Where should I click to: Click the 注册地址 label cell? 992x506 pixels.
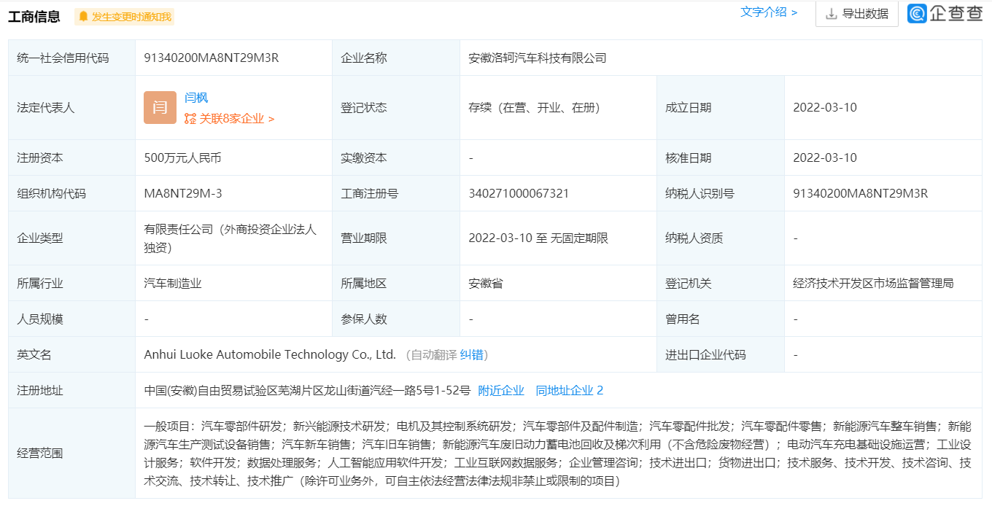coord(71,391)
